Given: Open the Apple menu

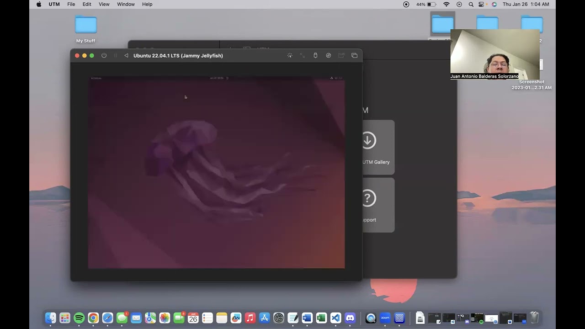Looking at the screenshot, I should point(39,4).
